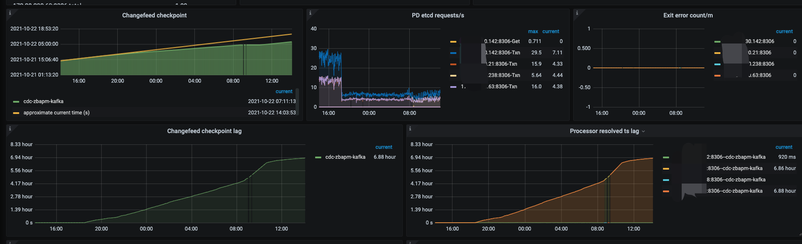Click info icon on Changefeed checkpoint panel
The width and height of the screenshot is (802, 244).
[x=10, y=13]
